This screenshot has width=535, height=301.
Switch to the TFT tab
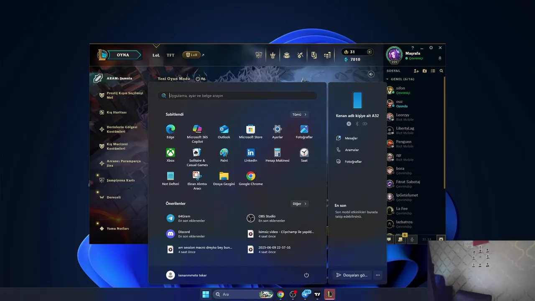(x=171, y=55)
